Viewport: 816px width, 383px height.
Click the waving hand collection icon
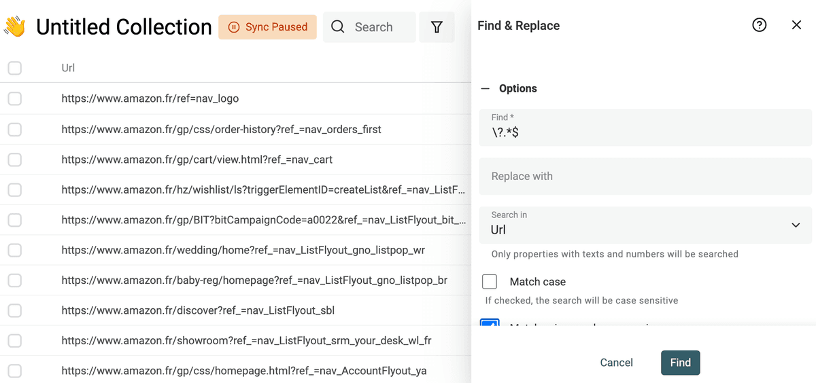[x=15, y=27]
